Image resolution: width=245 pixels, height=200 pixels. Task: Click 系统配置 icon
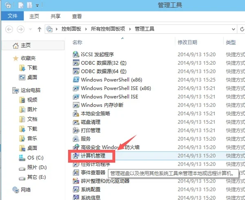click(76, 189)
